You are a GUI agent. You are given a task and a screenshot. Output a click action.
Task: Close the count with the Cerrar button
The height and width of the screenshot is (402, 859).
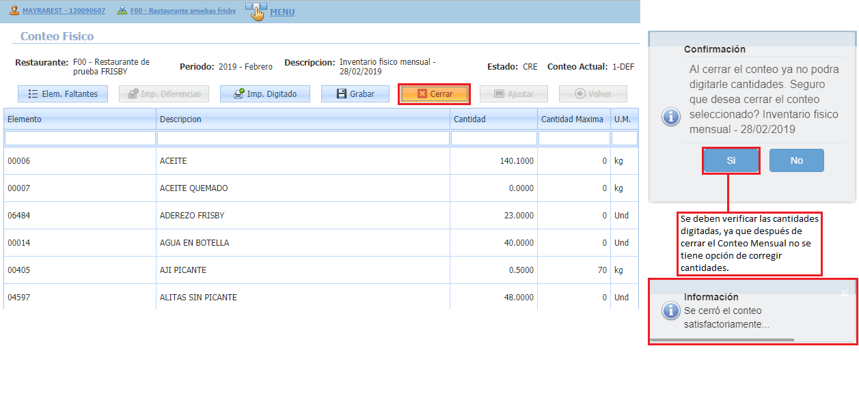click(435, 94)
